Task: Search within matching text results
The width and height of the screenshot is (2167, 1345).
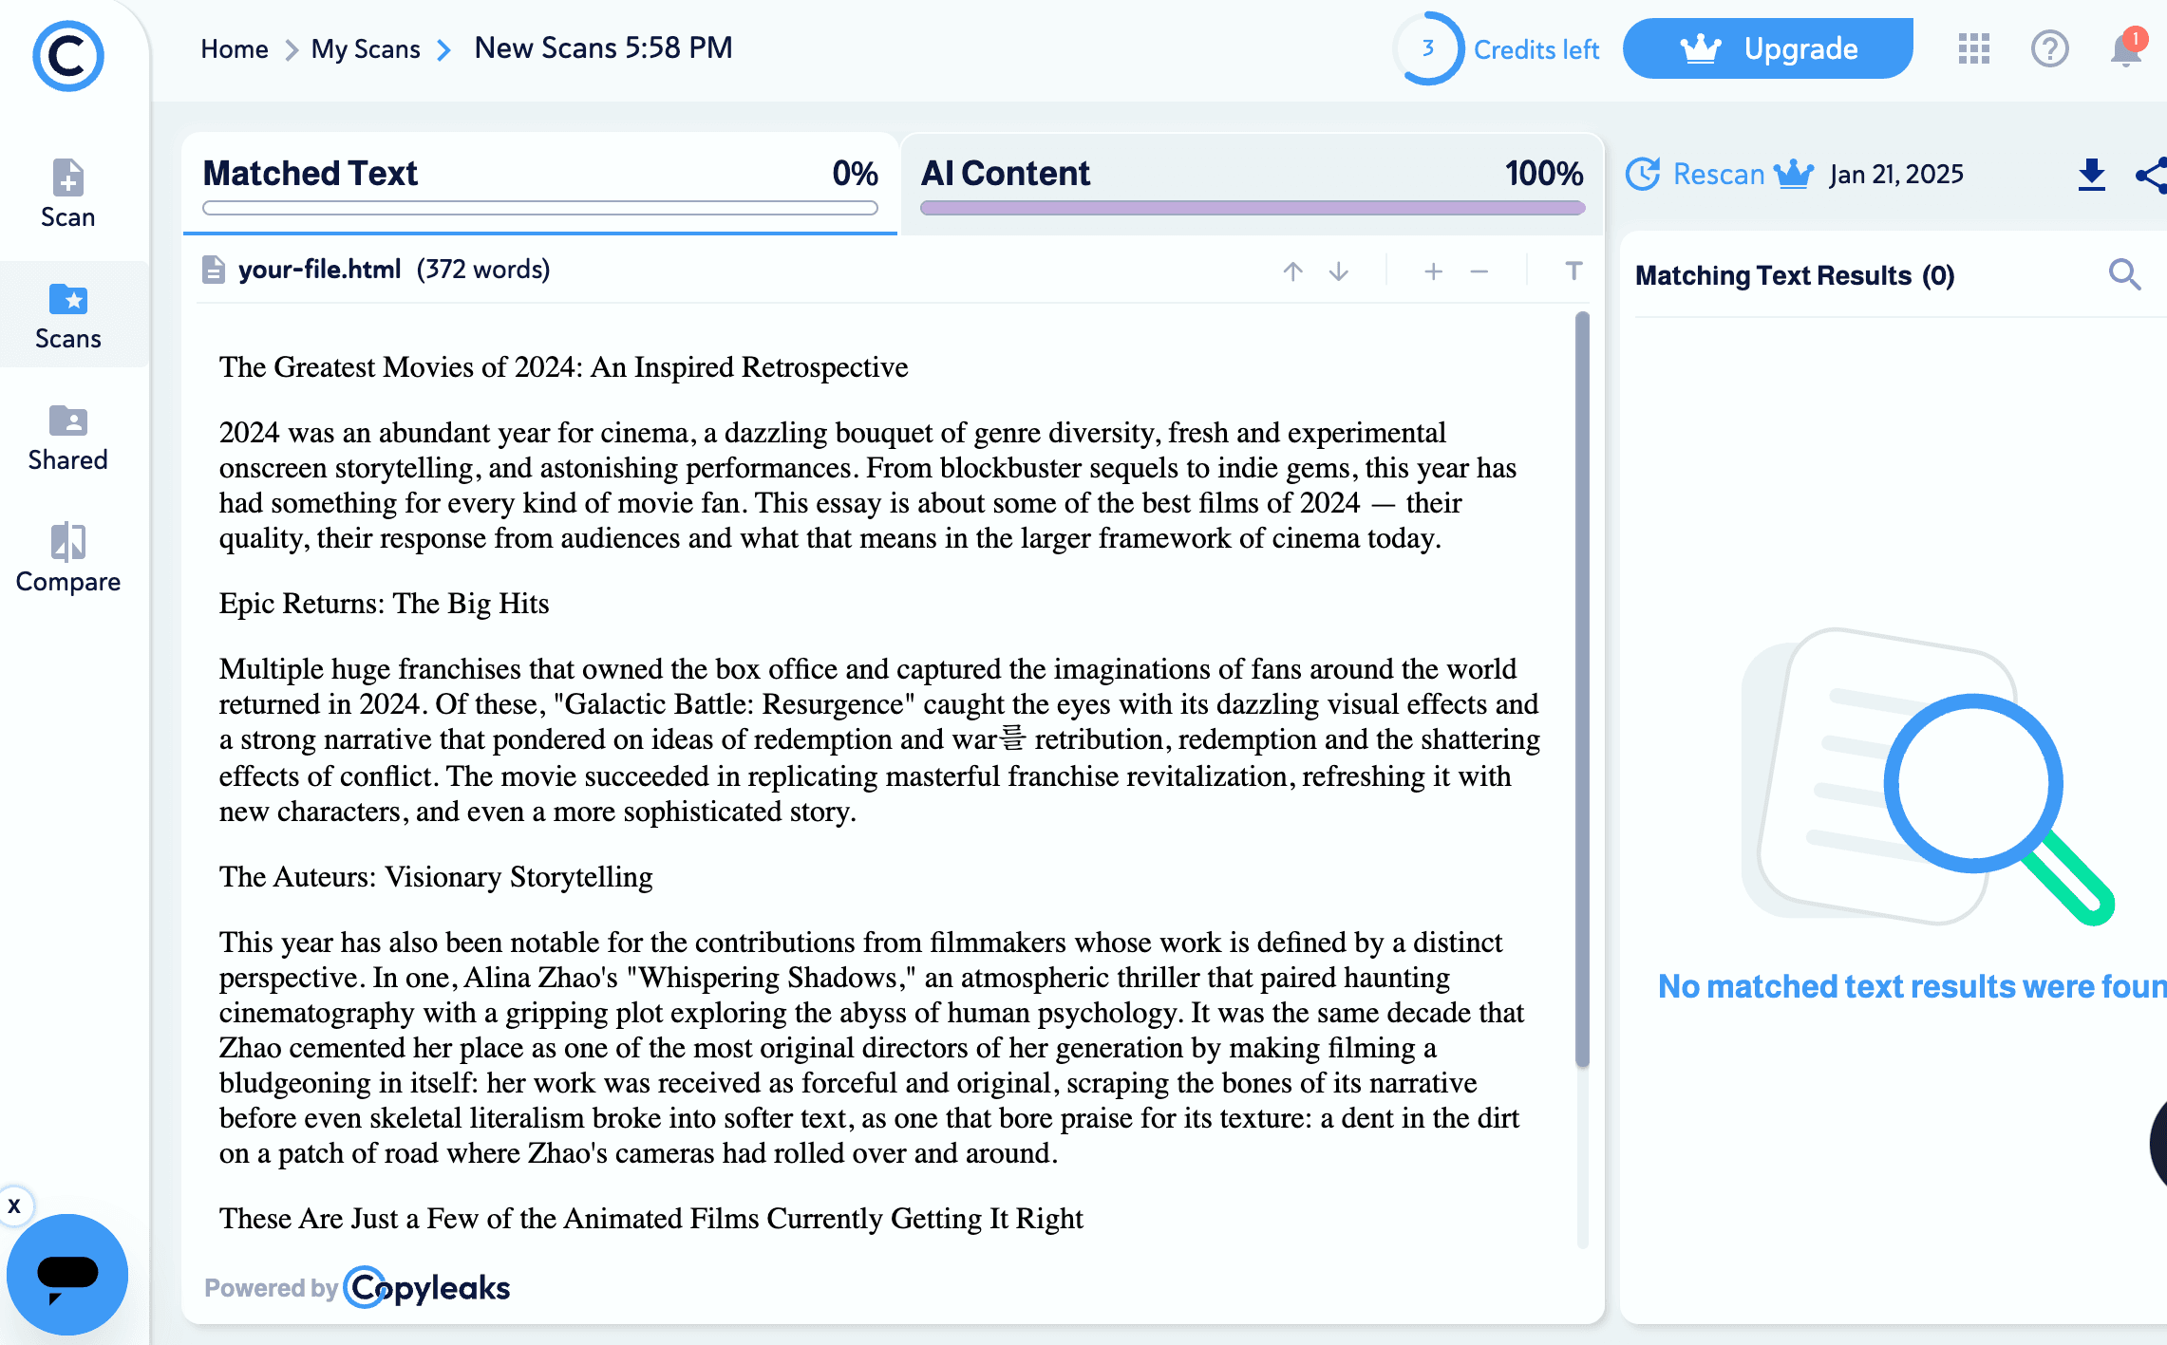Action: pos(2124,275)
